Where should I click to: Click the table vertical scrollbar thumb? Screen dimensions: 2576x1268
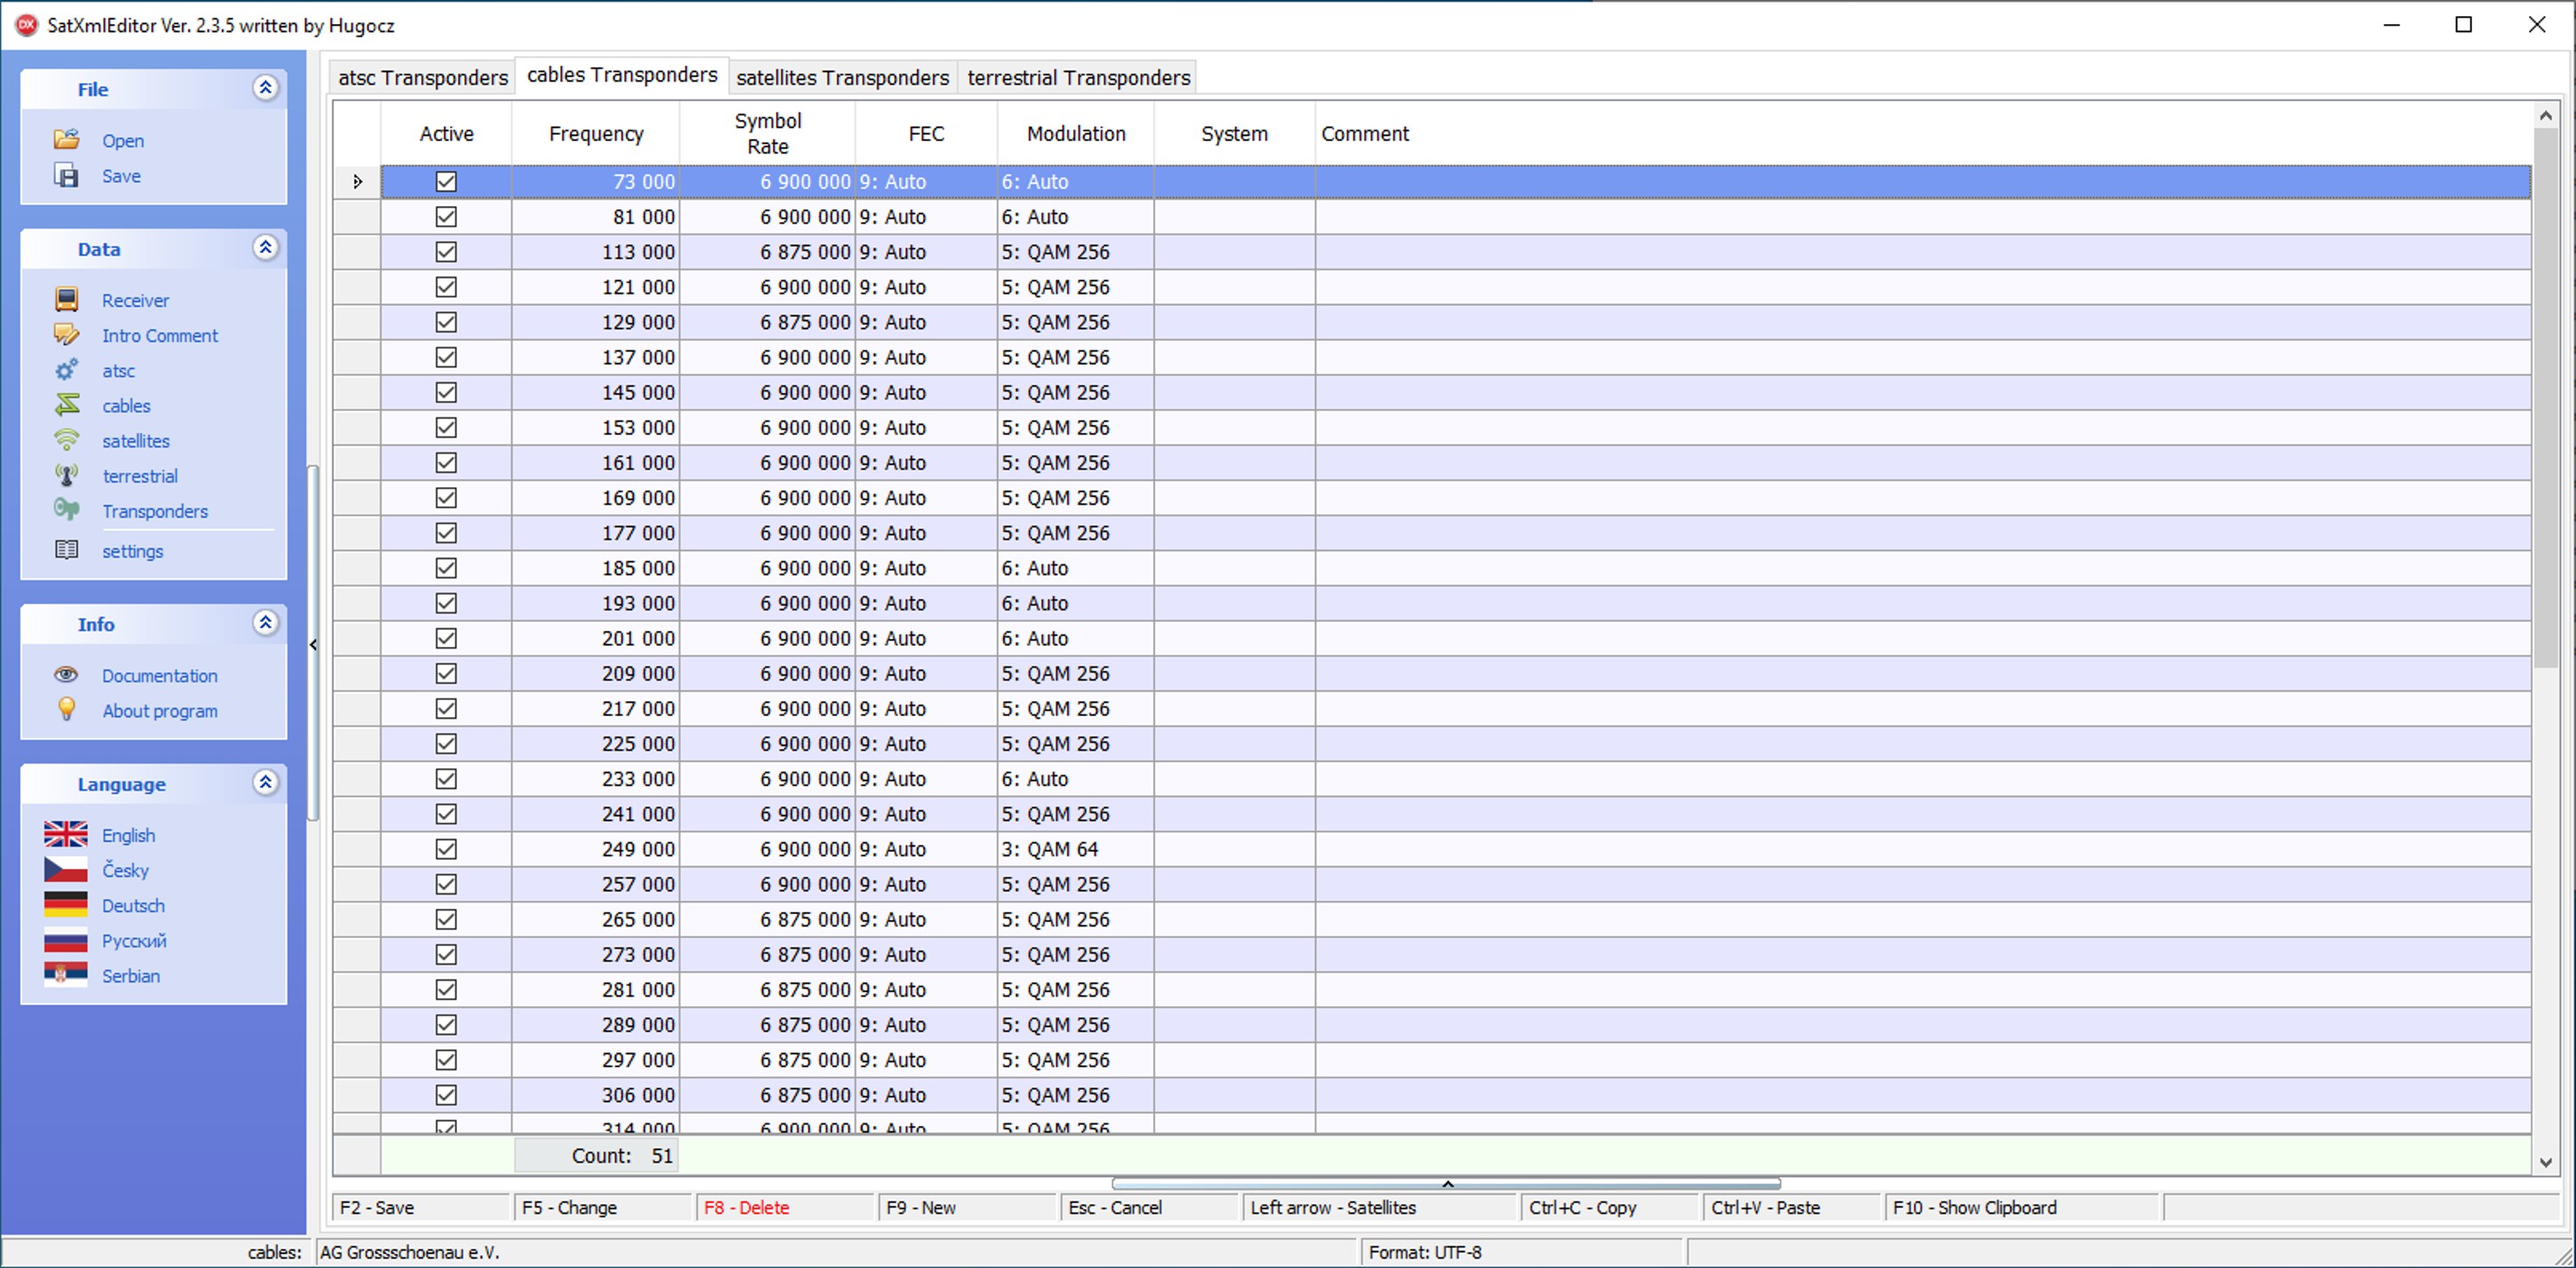click(x=2545, y=398)
